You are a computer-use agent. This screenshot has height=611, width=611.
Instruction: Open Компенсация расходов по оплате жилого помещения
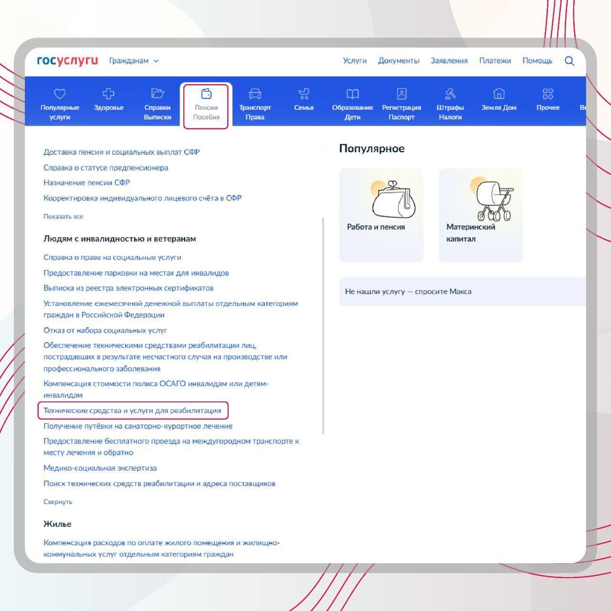[162, 548]
